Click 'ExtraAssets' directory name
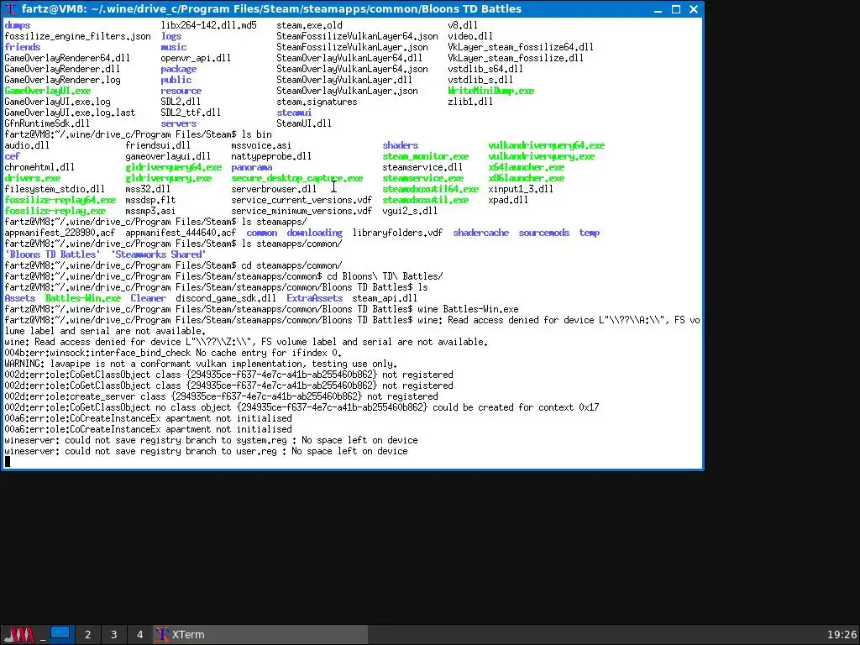The width and height of the screenshot is (860, 645). tap(314, 298)
